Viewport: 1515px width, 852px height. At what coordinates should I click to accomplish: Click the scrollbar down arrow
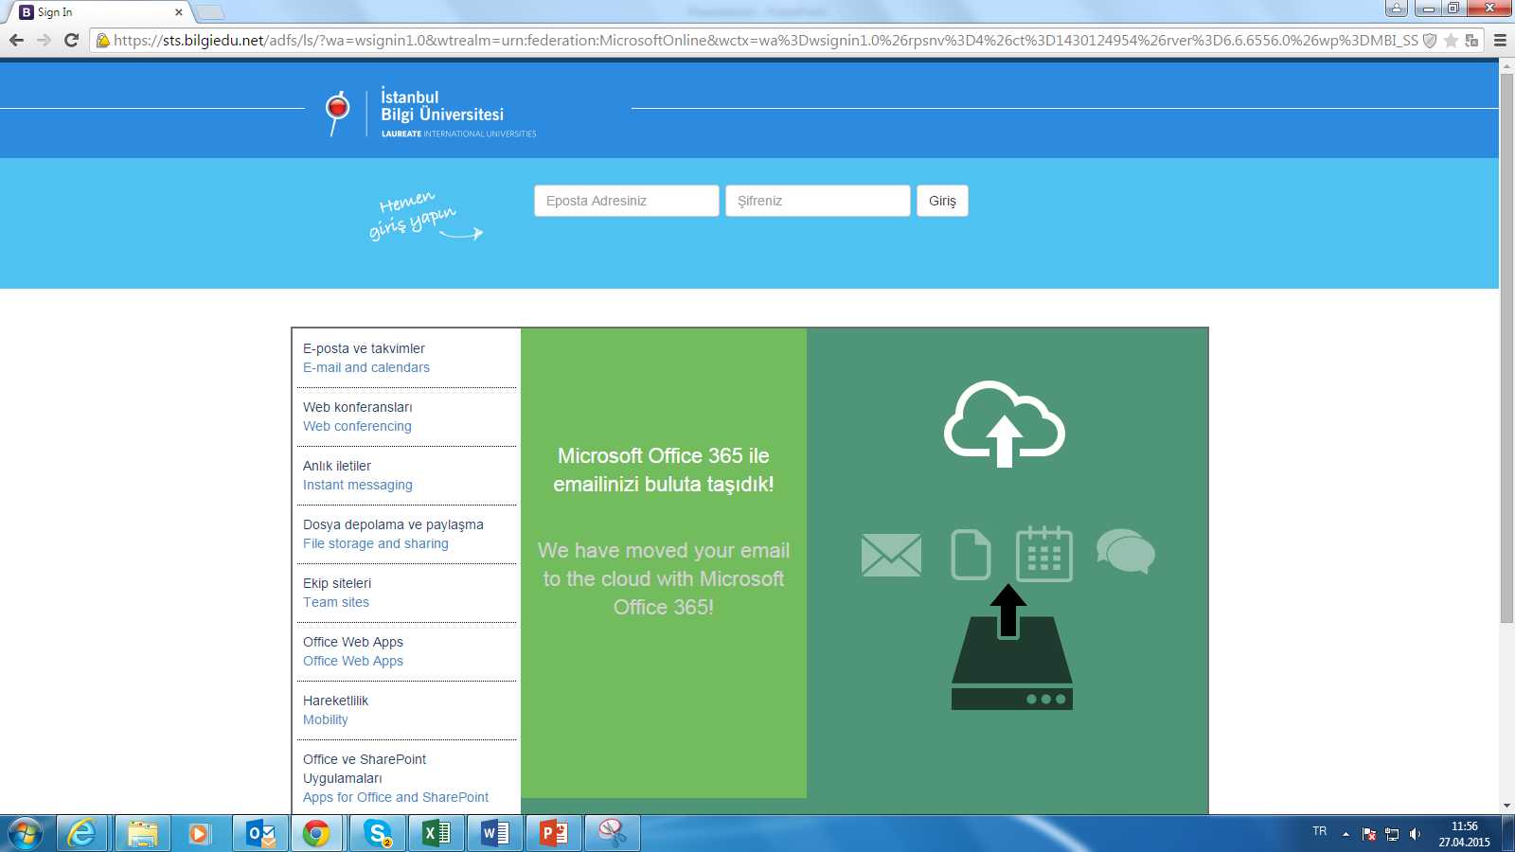(x=1506, y=806)
